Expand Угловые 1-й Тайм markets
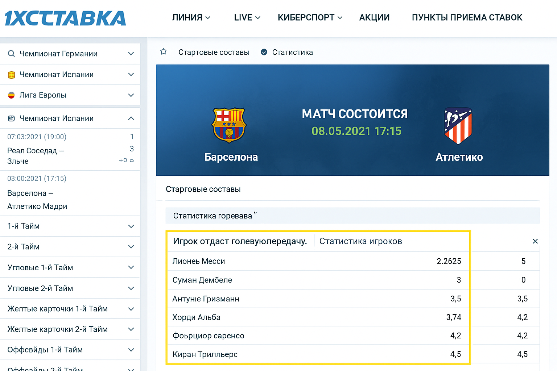The image size is (557, 371). [131, 267]
